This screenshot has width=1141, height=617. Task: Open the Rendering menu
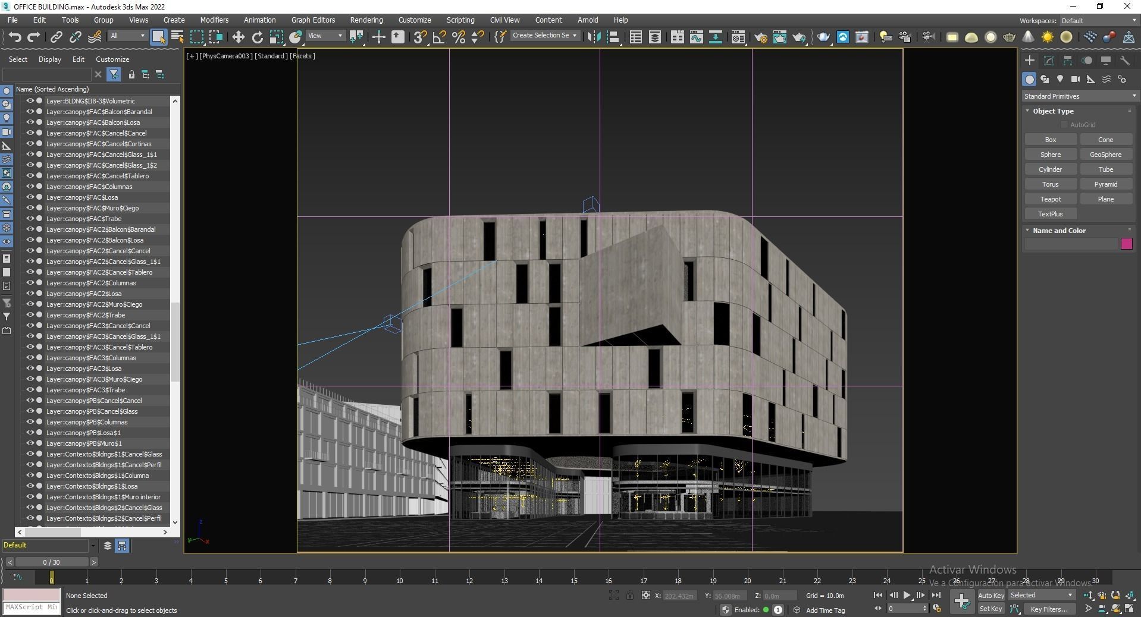tap(366, 20)
